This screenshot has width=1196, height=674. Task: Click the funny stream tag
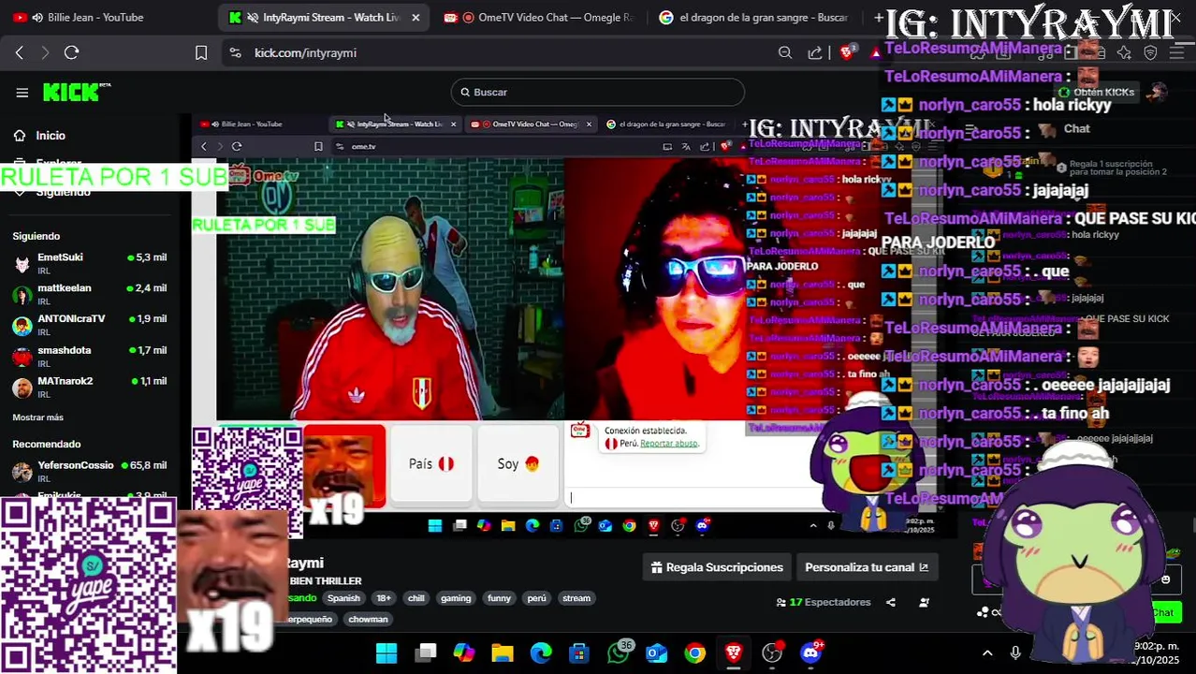[500, 598]
